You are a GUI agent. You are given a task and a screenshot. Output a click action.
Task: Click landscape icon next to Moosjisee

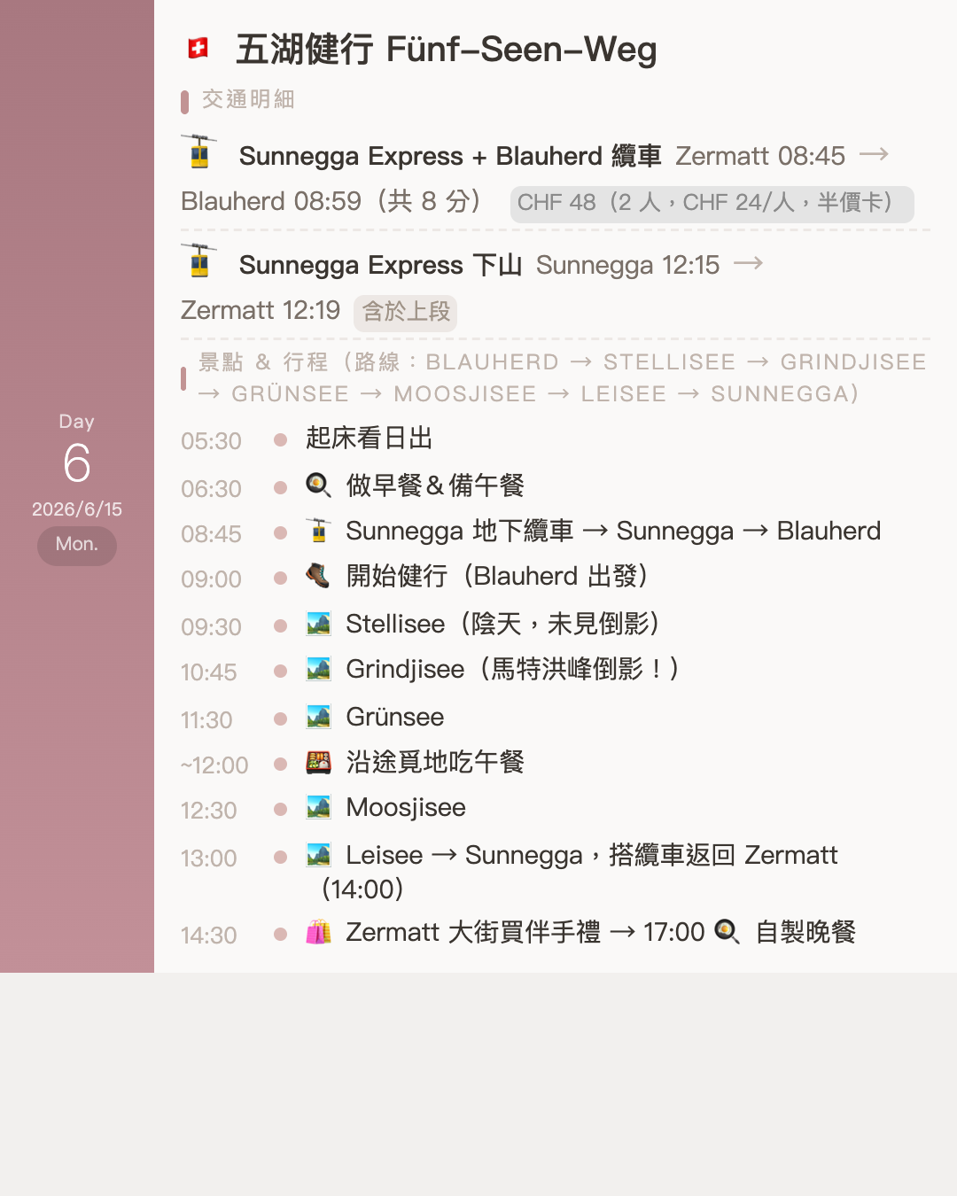coord(318,807)
